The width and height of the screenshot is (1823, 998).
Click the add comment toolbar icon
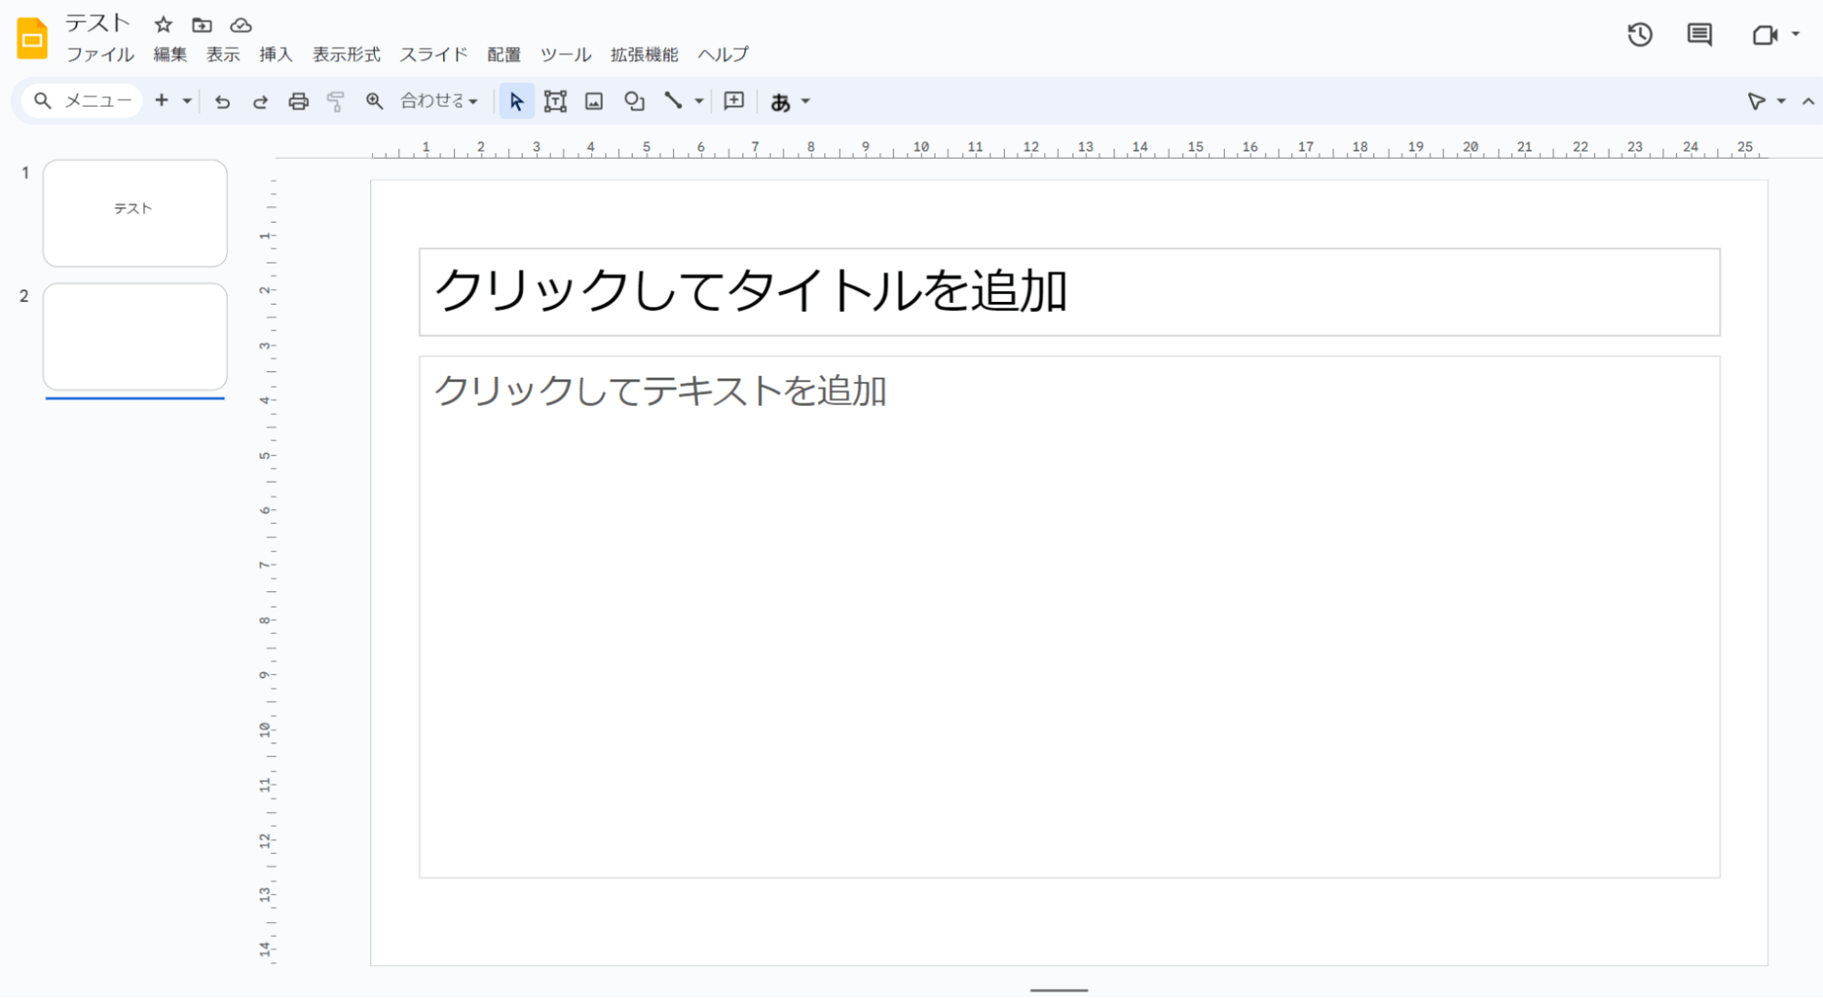(734, 101)
